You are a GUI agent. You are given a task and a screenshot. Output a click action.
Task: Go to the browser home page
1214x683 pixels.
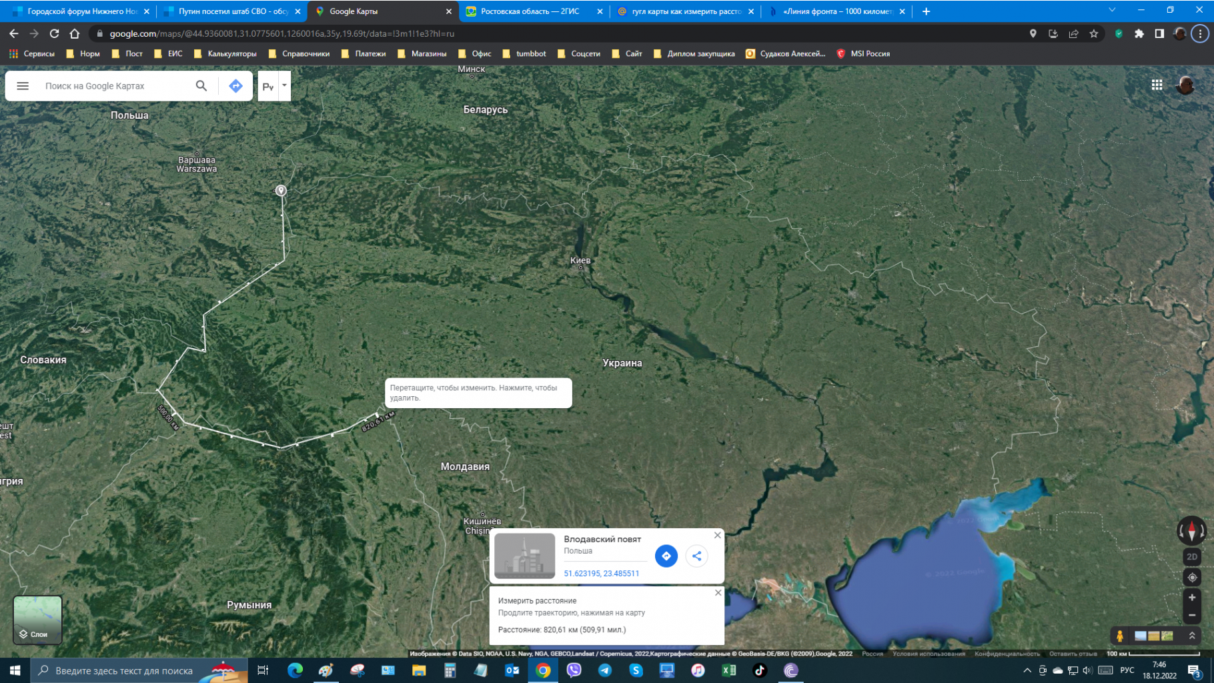pyautogui.click(x=75, y=33)
